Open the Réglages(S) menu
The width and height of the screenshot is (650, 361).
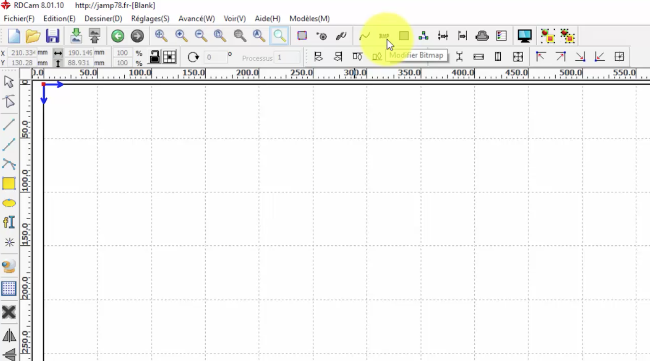[x=150, y=19]
